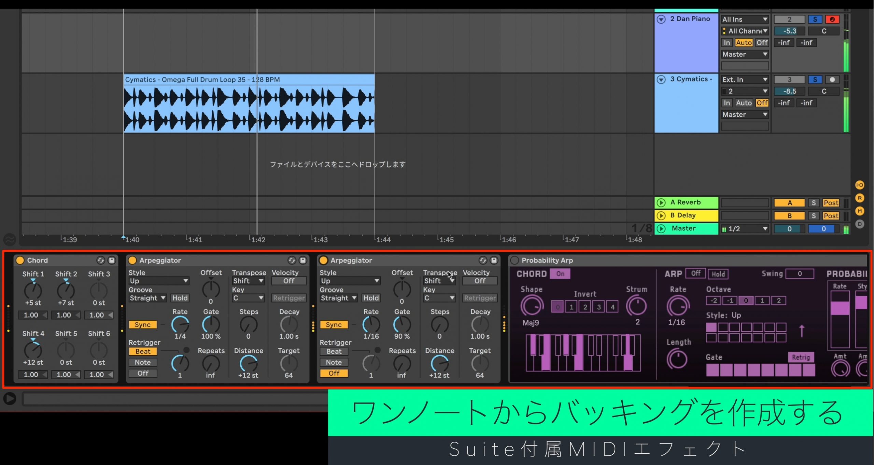Disarm recording on 2 Dan Piano track
This screenshot has height=465, width=874.
[832, 19]
